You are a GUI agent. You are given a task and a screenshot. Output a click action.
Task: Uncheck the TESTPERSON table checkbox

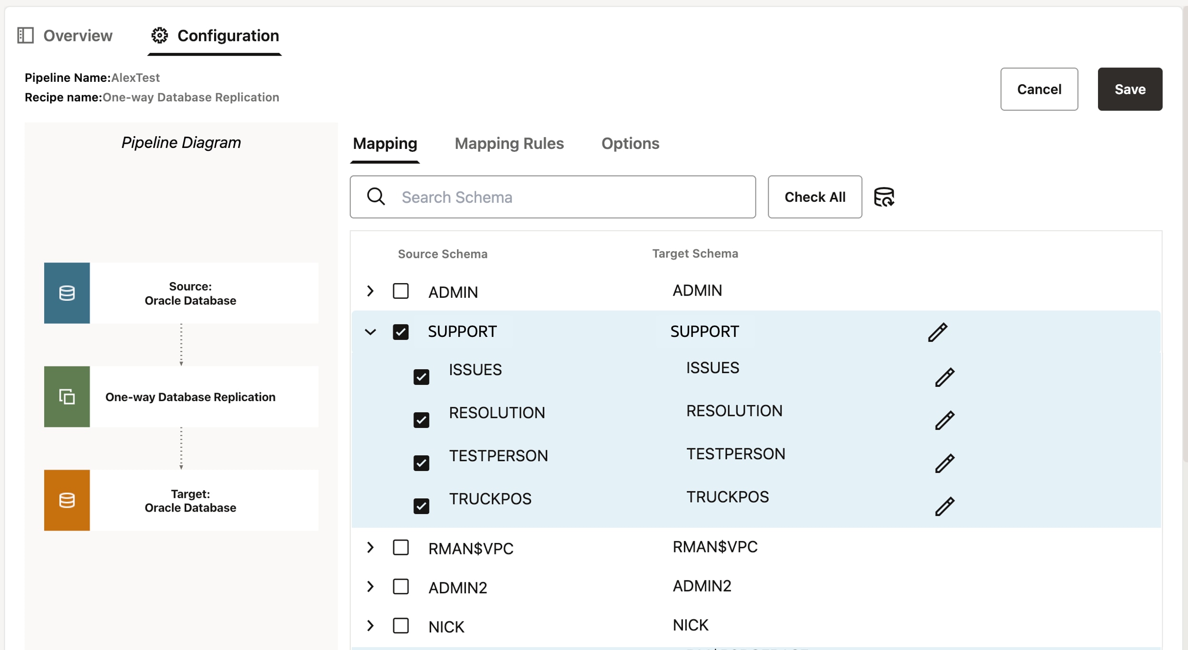click(x=421, y=463)
